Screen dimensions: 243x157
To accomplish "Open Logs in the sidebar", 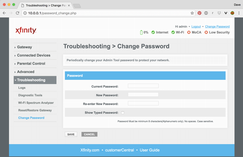I will tap(22, 88).
